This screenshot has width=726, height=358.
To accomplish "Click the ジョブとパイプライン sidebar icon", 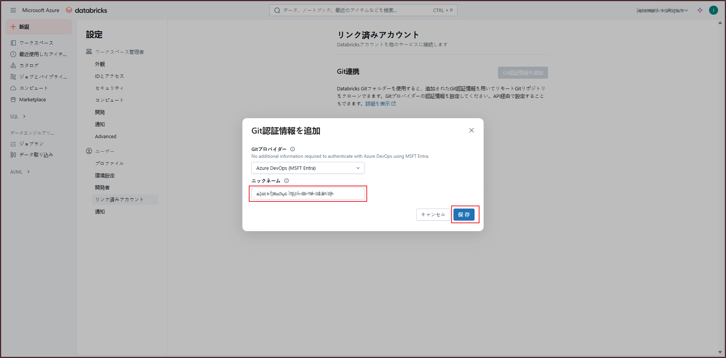I will coord(13,77).
